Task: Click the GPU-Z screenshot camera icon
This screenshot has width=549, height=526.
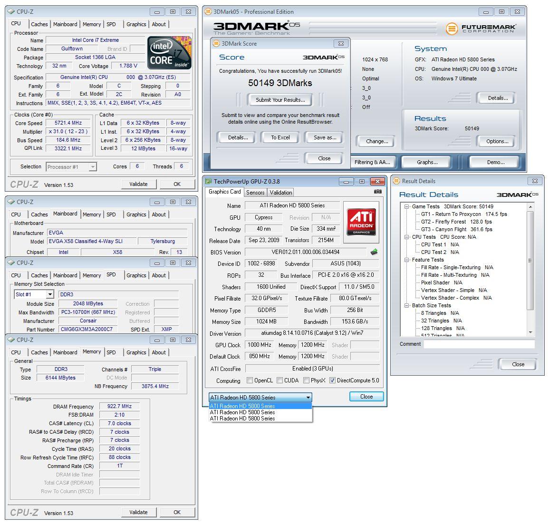Action: tap(378, 192)
